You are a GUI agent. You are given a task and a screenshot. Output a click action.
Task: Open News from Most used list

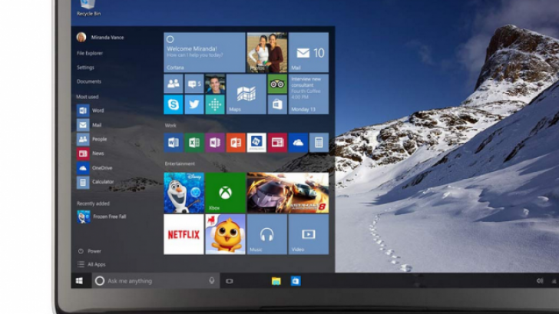coord(91,154)
